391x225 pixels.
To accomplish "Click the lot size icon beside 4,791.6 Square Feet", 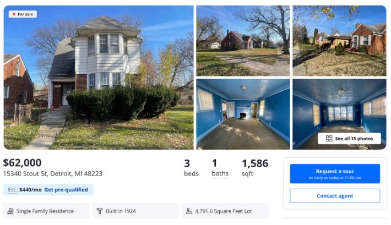I will point(189,211).
